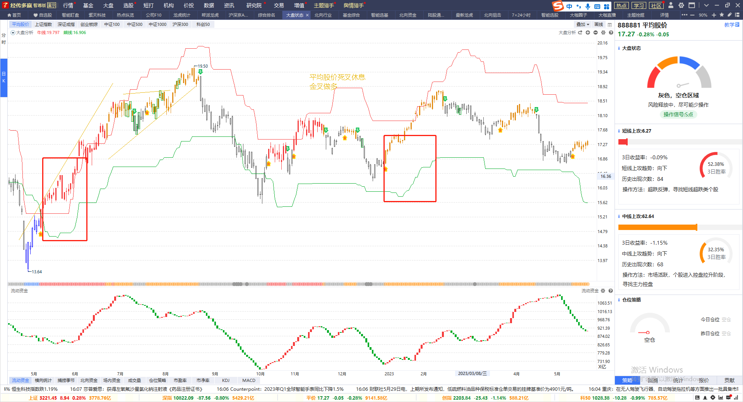Click the 首页 home tab icon
Viewport: 743px width, 402px height.
pos(10,15)
